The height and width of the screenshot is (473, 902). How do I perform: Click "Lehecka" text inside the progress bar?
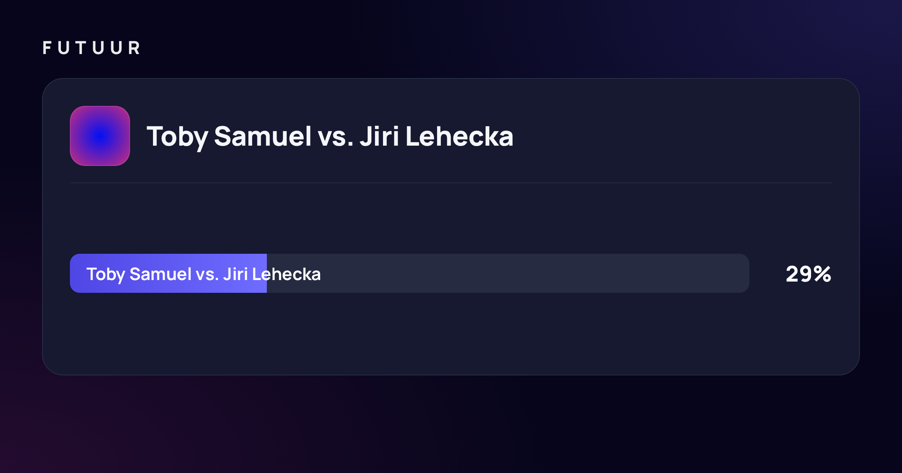(x=286, y=274)
